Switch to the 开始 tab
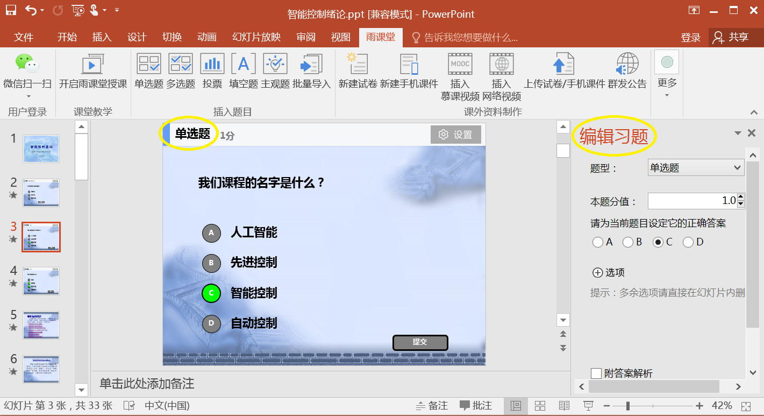The image size is (764, 416). click(67, 37)
